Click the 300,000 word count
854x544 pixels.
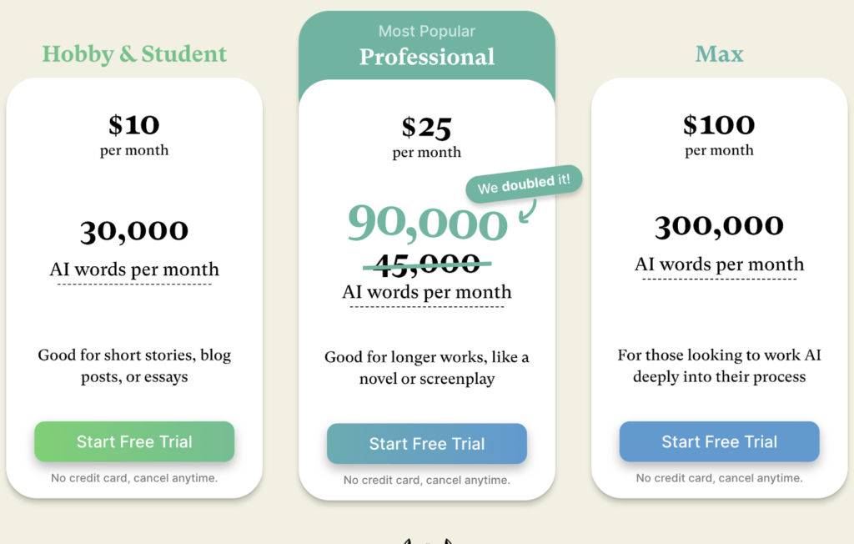click(x=719, y=226)
